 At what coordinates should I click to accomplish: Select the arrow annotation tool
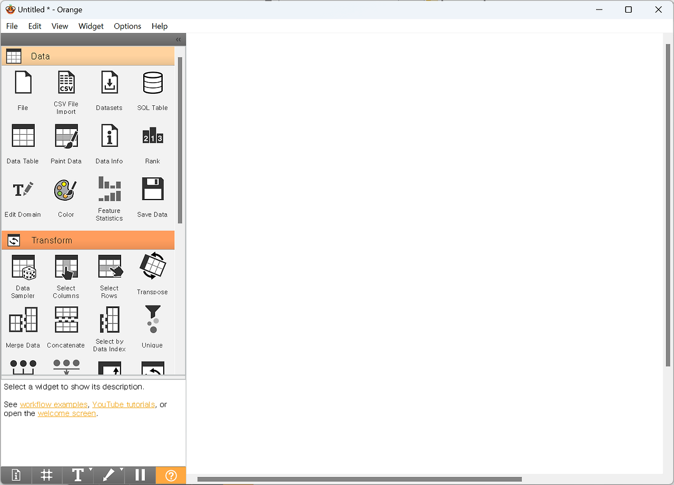pos(108,476)
